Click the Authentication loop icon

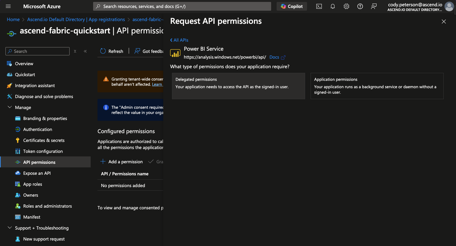tap(18, 129)
